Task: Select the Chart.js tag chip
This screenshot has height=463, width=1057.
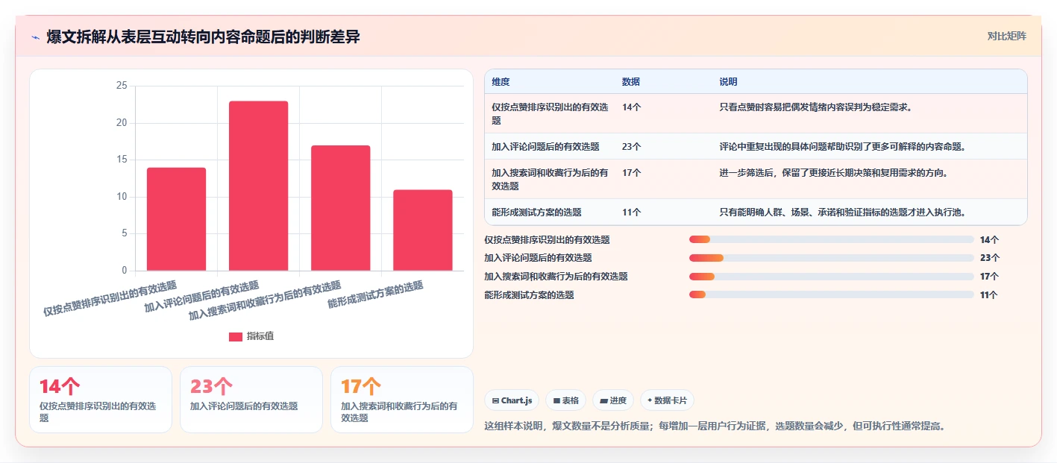Action: point(512,400)
